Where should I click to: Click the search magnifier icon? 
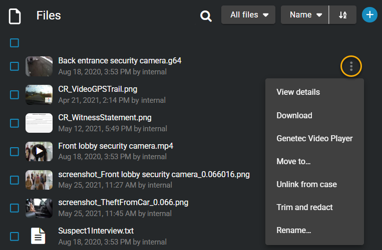click(x=206, y=15)
